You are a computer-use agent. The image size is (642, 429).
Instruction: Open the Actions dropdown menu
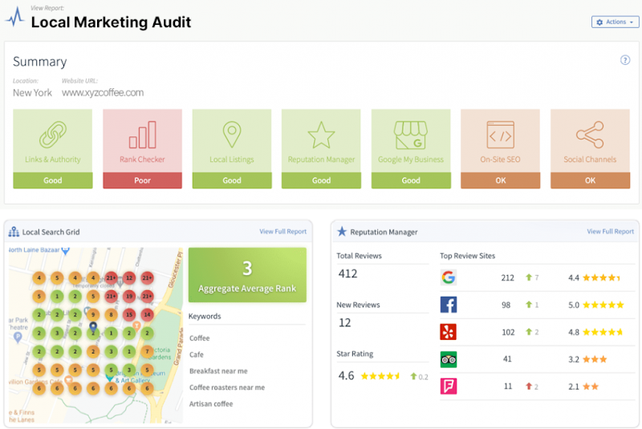pyautogui.click(x=615, y=22)
